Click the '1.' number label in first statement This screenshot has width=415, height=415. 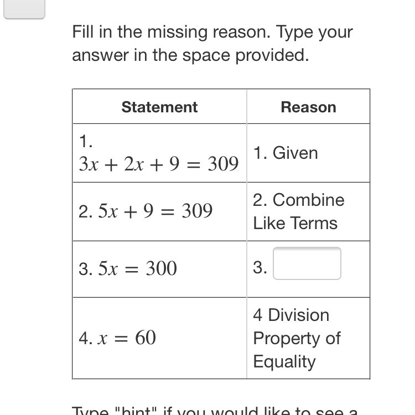(85, 141)
